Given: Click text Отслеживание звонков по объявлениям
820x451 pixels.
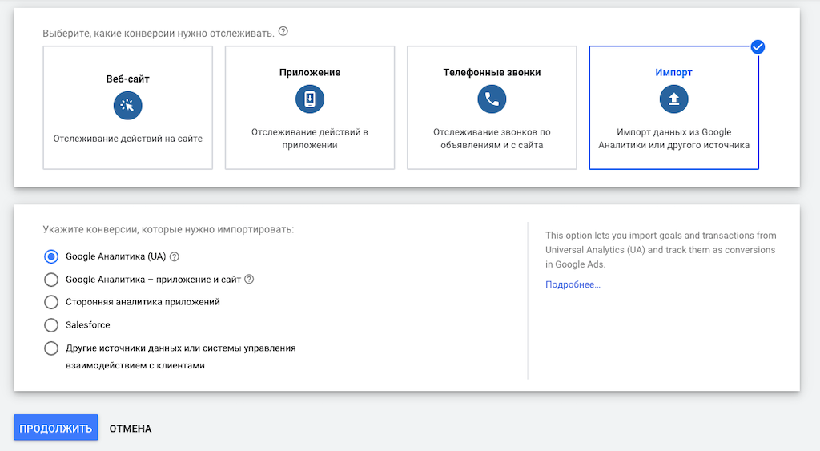Looking at the screenshot, I should point(492,139).
